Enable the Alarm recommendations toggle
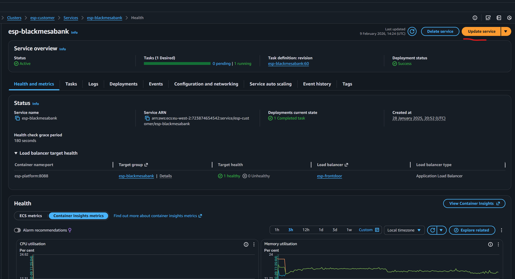 pos(18,230)
